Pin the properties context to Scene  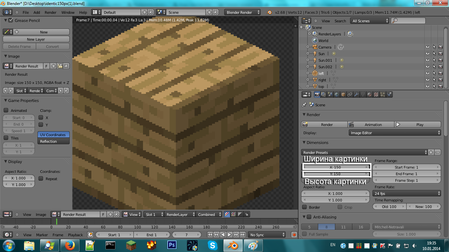tap(304, 105)
